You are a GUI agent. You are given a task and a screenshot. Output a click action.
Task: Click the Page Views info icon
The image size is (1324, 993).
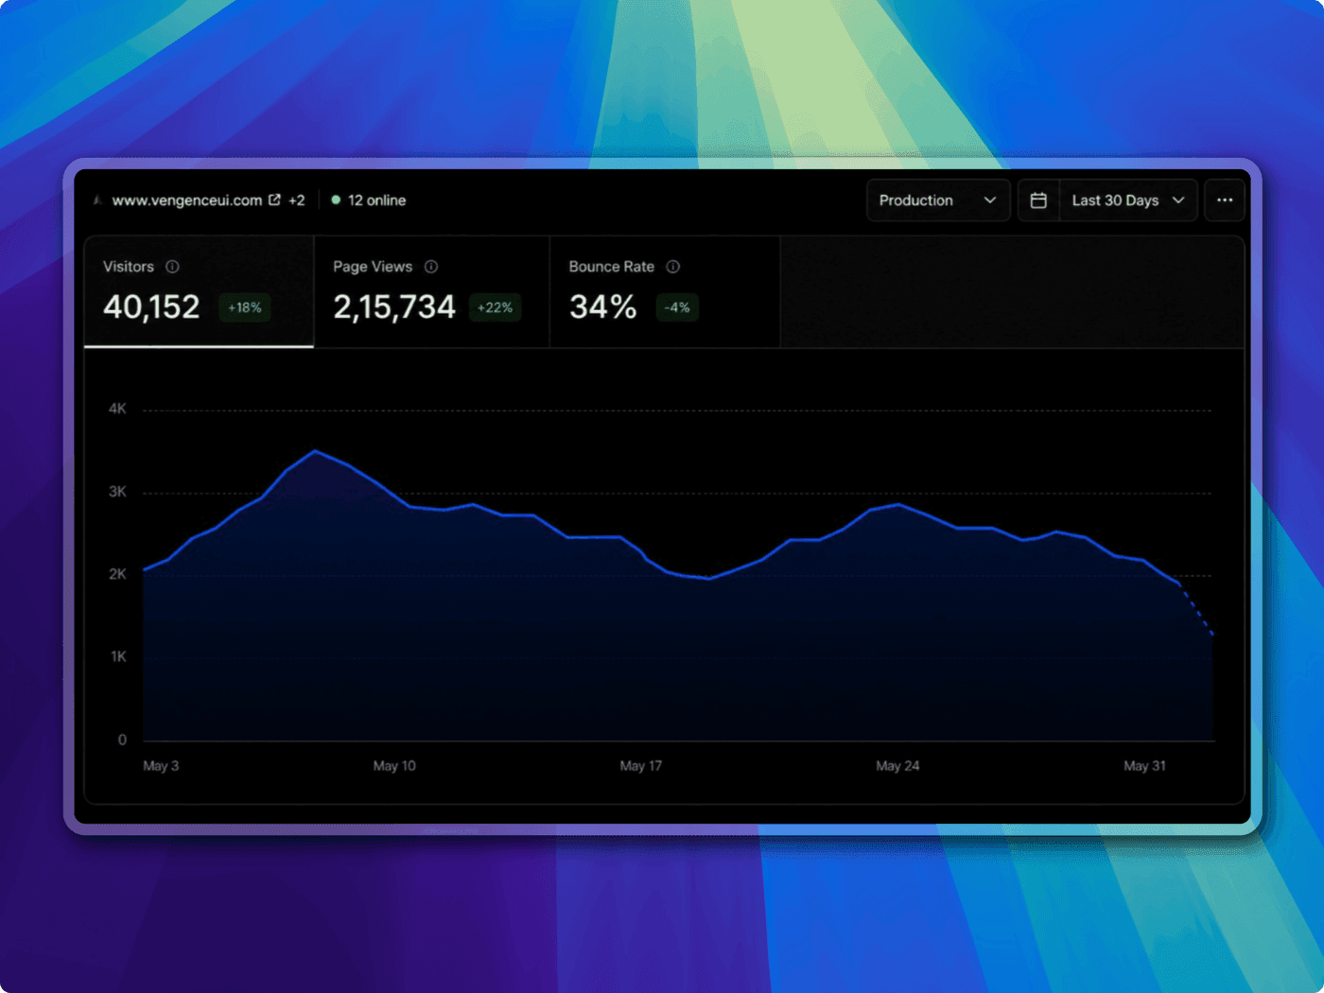coord(431,267)
